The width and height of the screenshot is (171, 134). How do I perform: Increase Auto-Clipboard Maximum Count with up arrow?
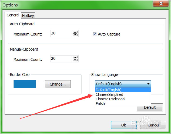coord(75,32)
